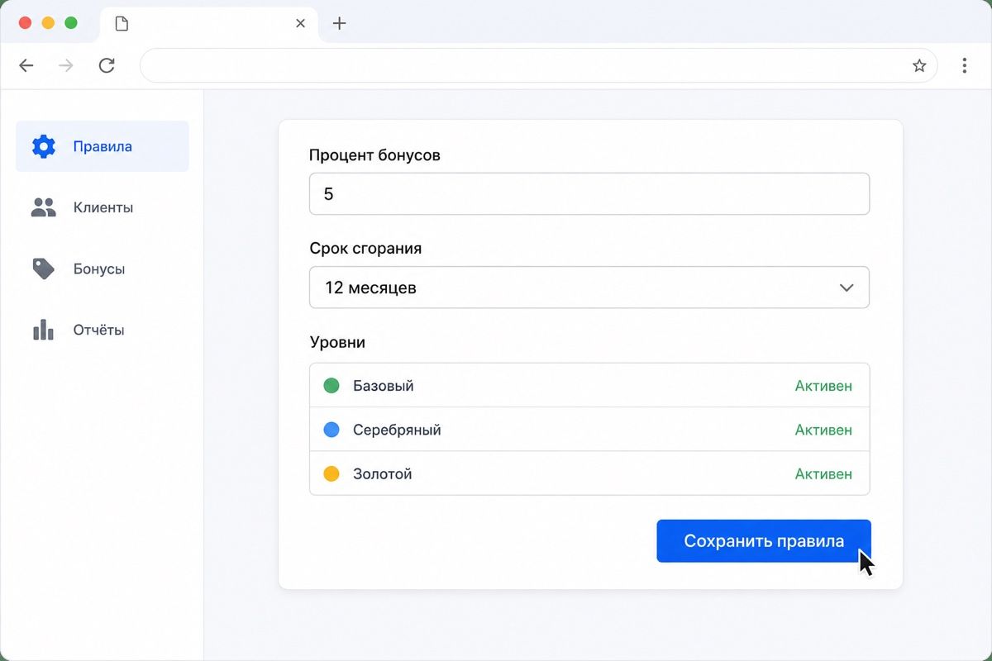Click the Бонусы tag icon

click(43, 269)
